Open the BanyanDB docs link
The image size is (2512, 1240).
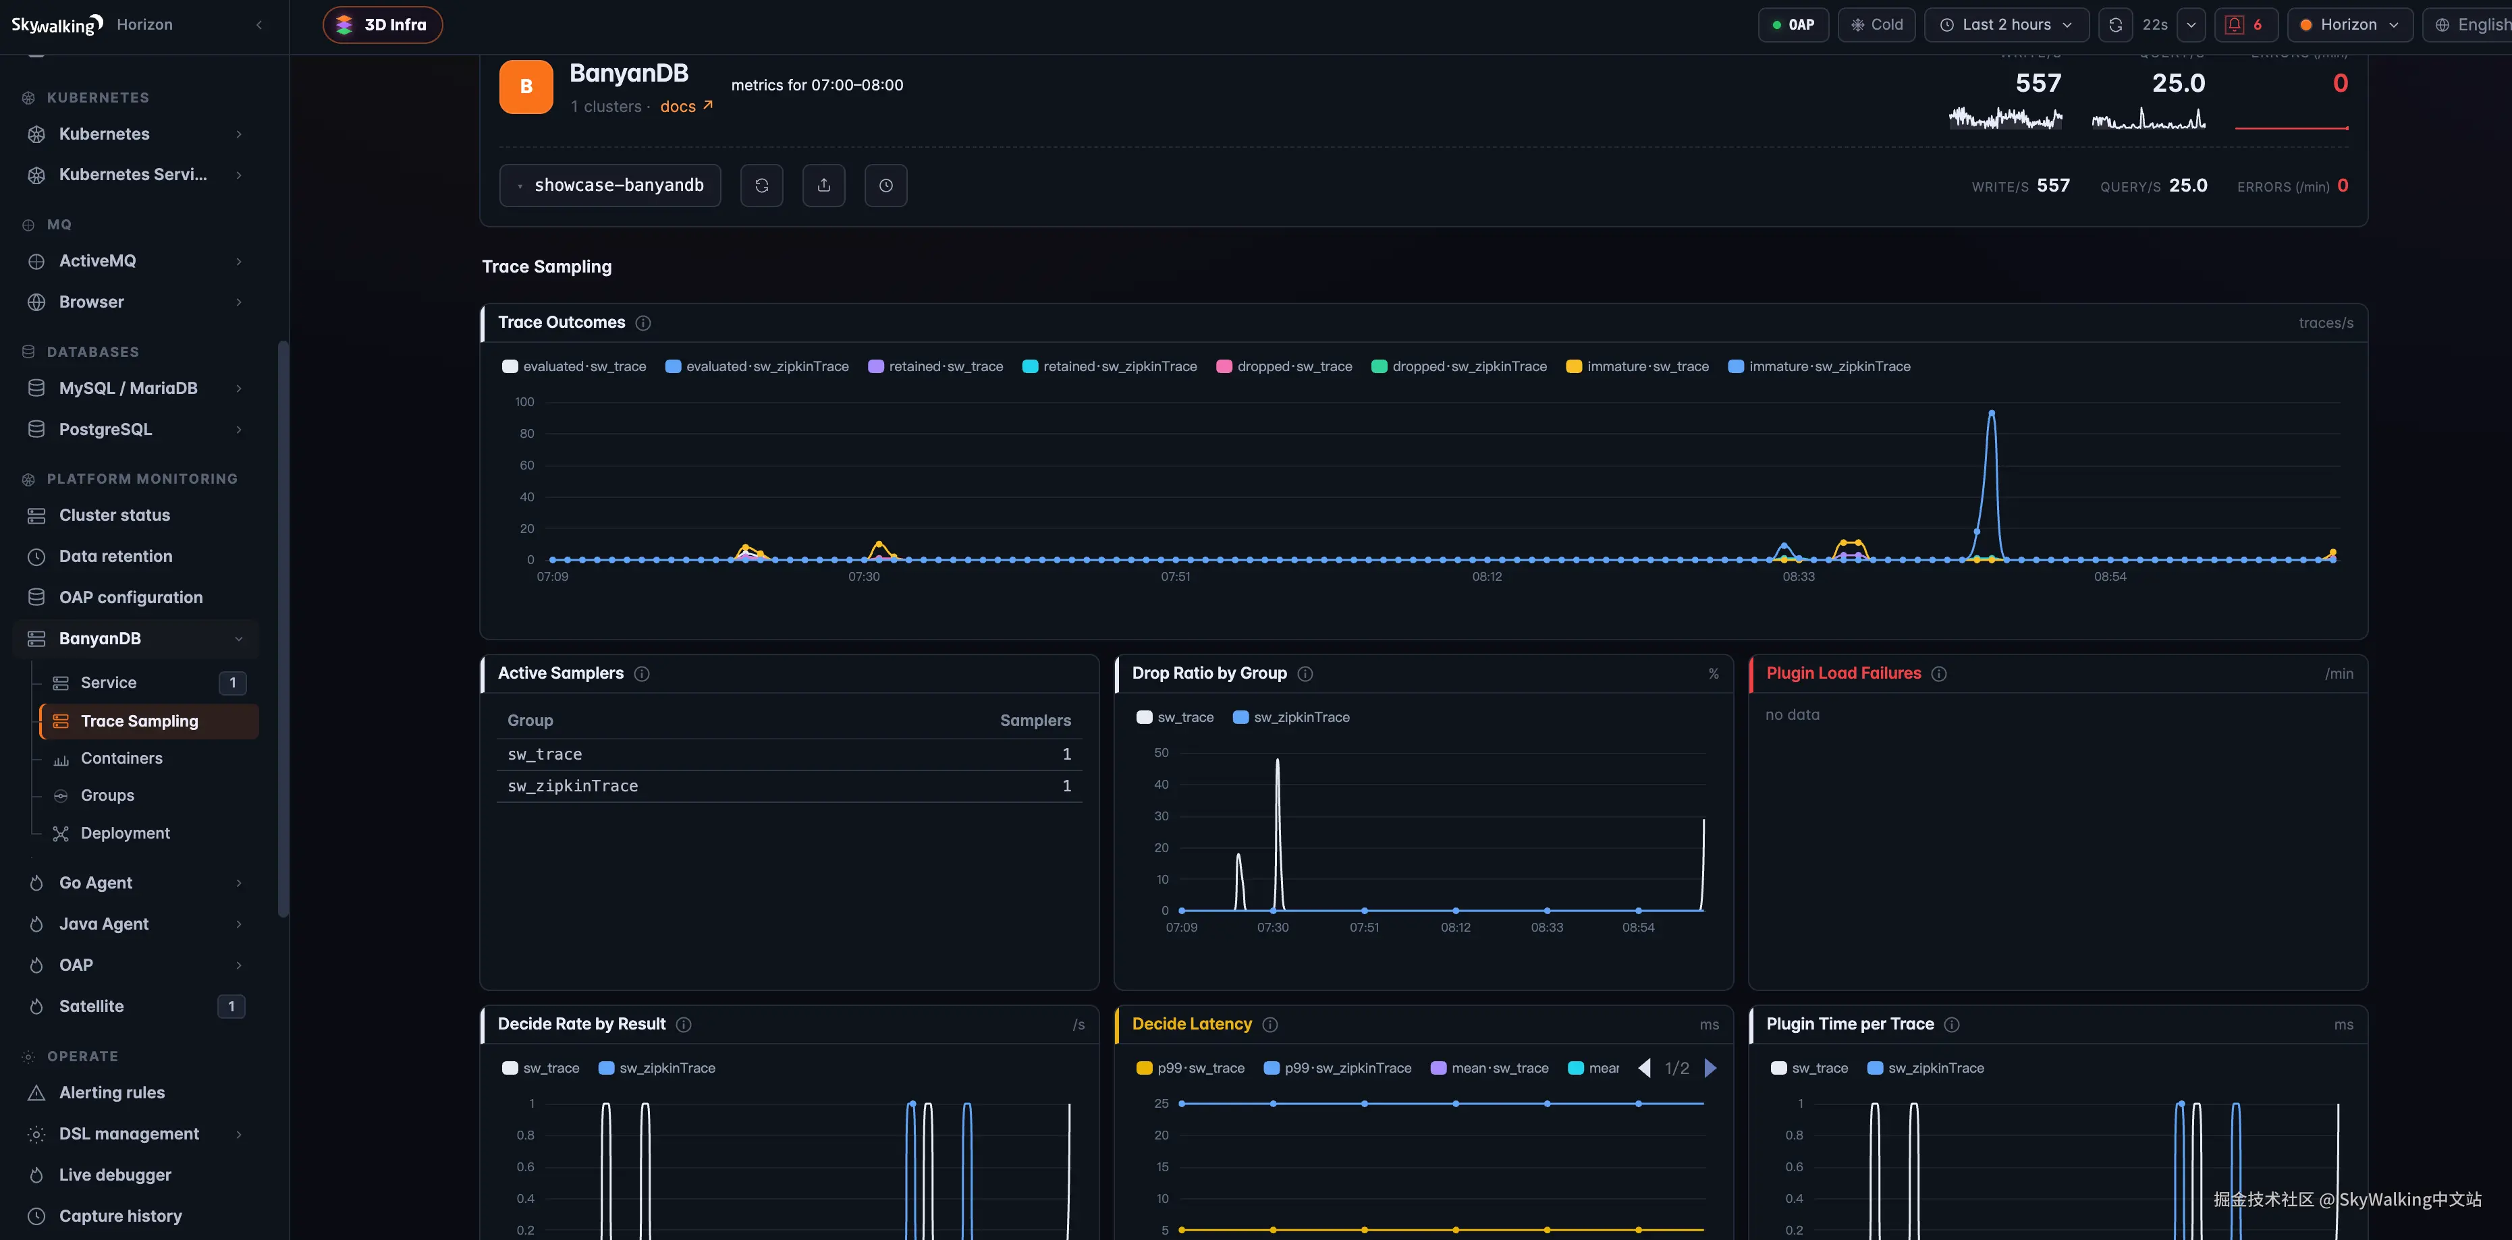[x=686, y=107]
